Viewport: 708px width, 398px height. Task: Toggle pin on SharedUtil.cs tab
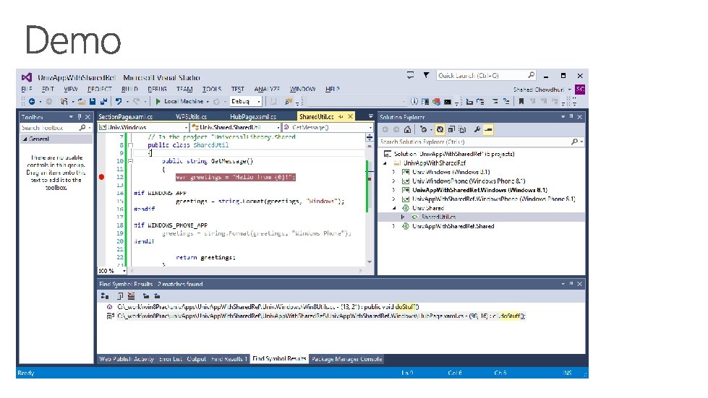point(341,117)
